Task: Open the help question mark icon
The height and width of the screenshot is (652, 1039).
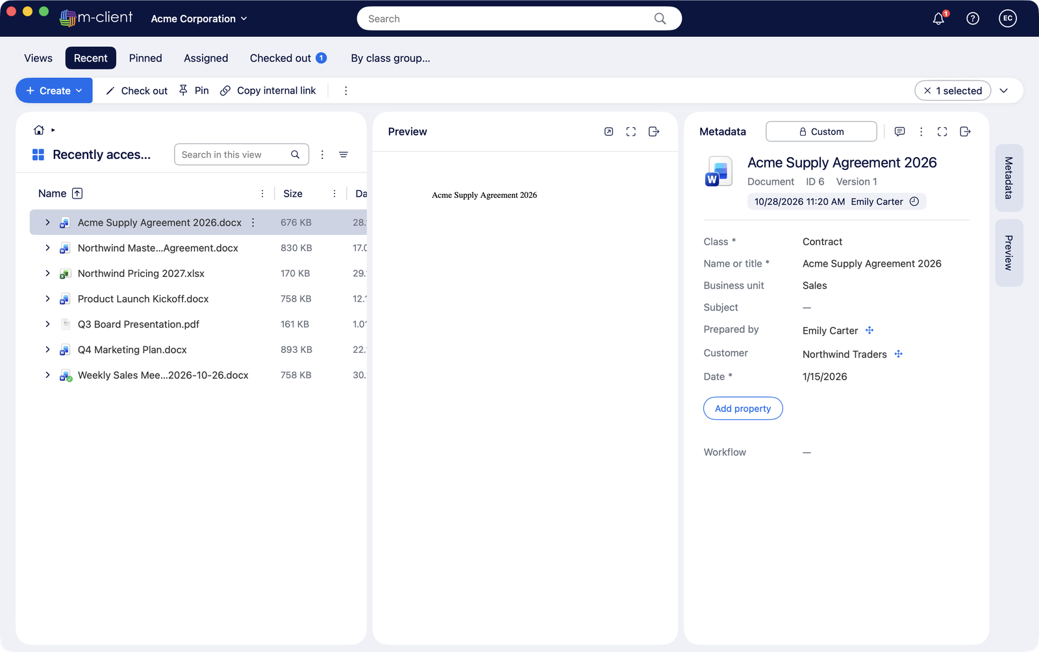Action: (973, 19)
